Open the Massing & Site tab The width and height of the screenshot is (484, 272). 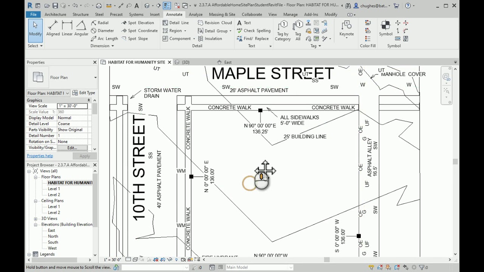(x=222, y=14)
